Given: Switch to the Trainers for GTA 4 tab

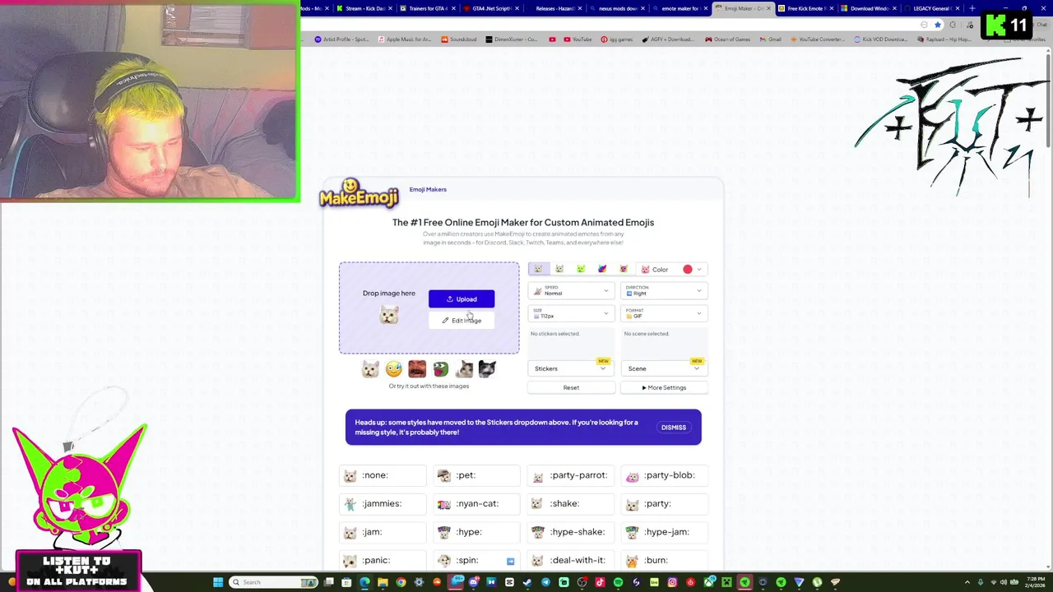Looking at the screenshot, I should point(428,8).
